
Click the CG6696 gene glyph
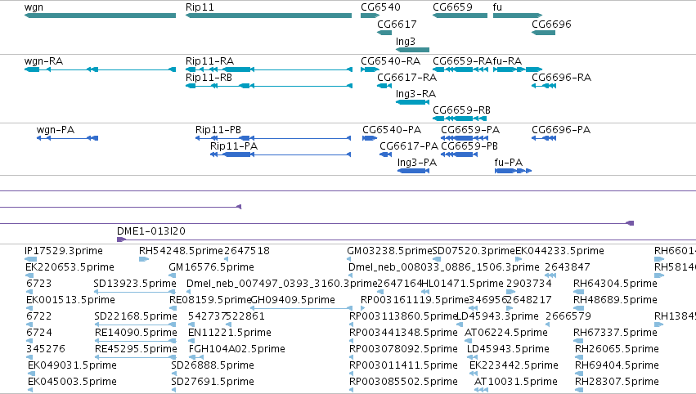(543, 33)
